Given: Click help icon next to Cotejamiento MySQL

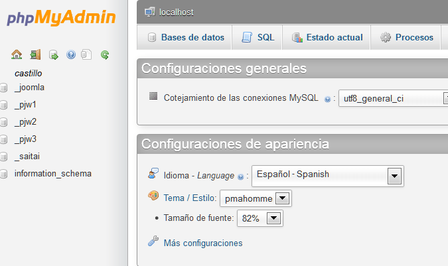Looking at the screenshot, I should tap(327, 100).
